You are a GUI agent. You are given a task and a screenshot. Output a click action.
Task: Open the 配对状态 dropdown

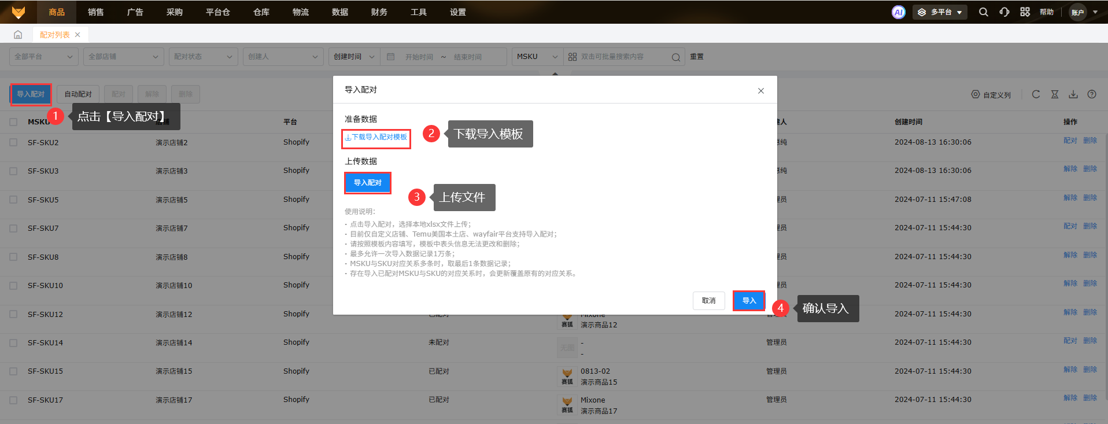point(204,57)
